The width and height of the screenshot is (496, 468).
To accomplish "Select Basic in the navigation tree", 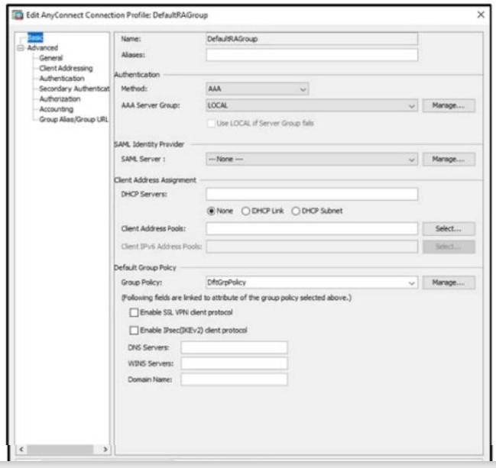I will (35, 37).
